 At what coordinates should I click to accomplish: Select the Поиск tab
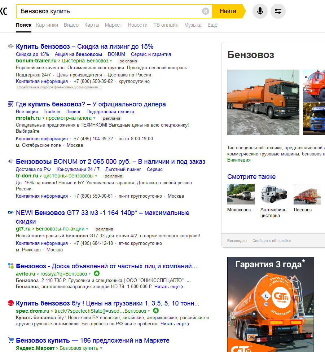tap(23, 25)
